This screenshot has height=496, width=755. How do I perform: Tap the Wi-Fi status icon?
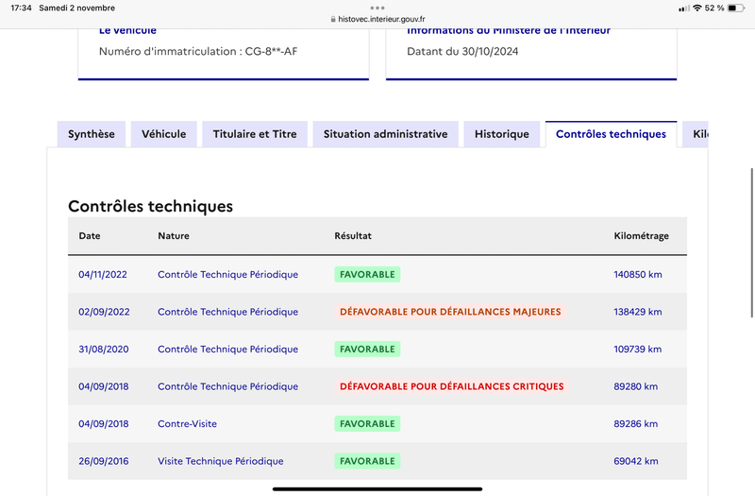pyautogui.click(x=696, y=8)
